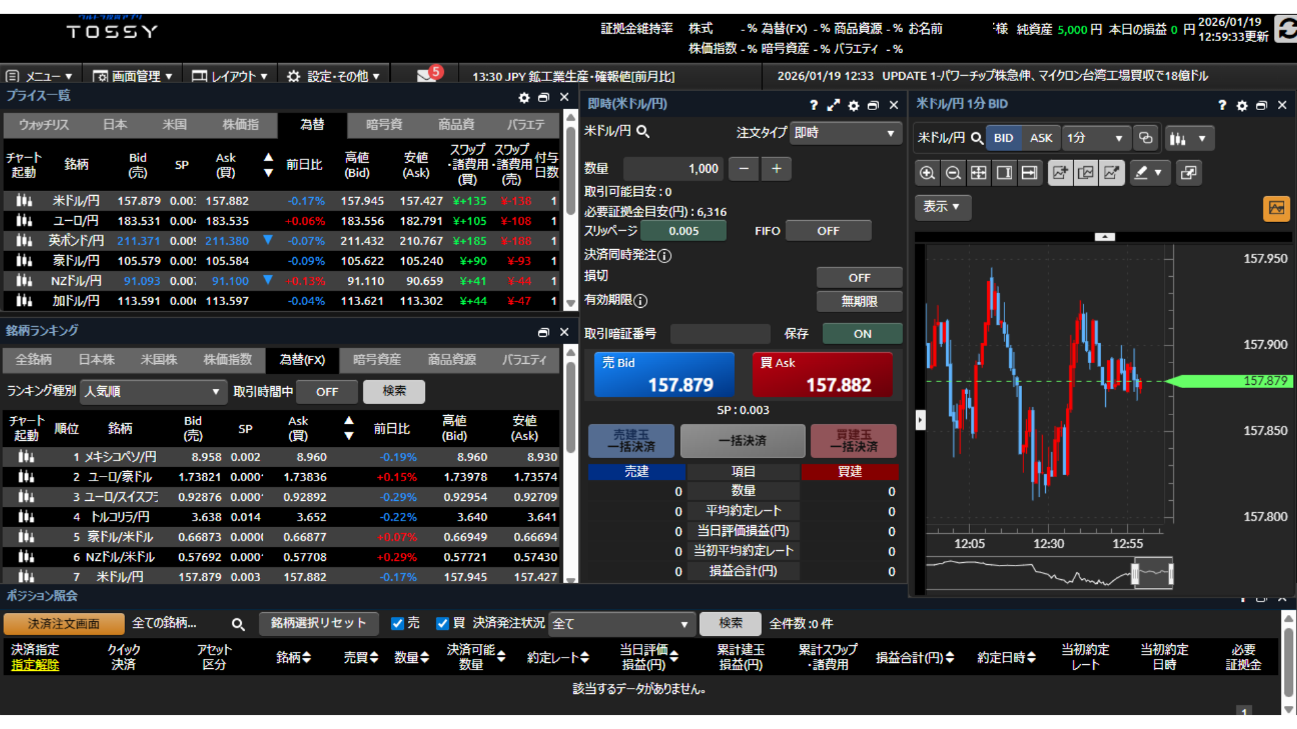This screenshot has width=1297, height=729.
Task: Open the 1分 timeframe dropdown
Action: click(x=1094, y=138)
